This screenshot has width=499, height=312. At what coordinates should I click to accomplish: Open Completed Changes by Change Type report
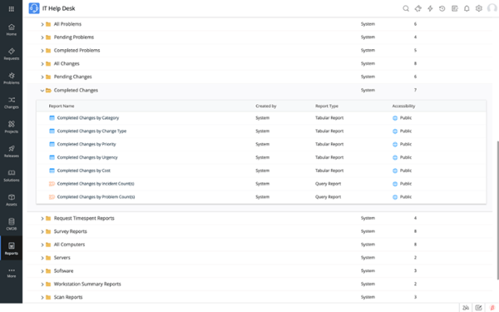91,131
